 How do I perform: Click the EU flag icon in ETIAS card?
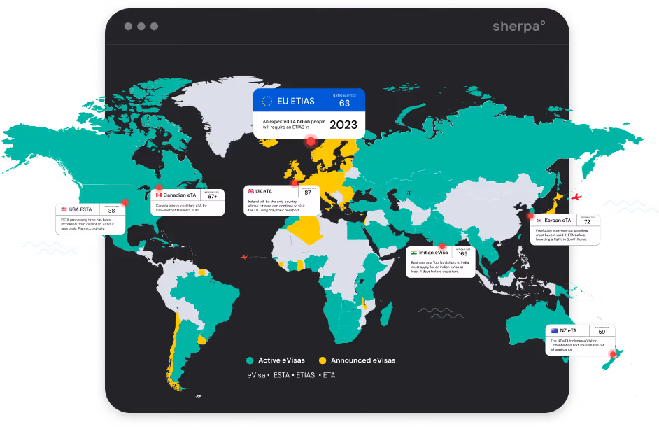coord(267,101)
